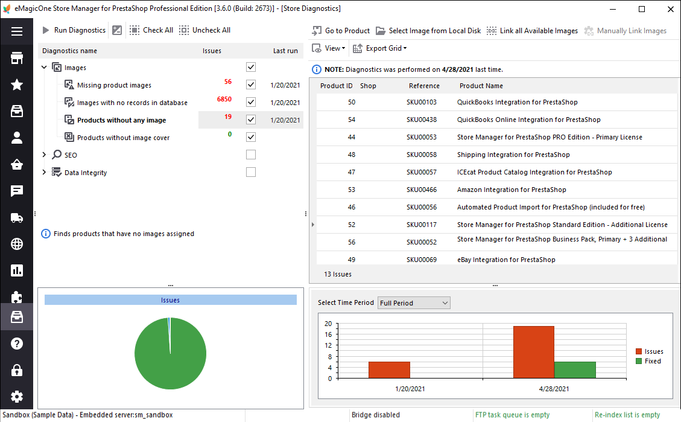This screenshot has width=681, height=422.
Task: Open the Select Time Period combo box
Action: 414,303
